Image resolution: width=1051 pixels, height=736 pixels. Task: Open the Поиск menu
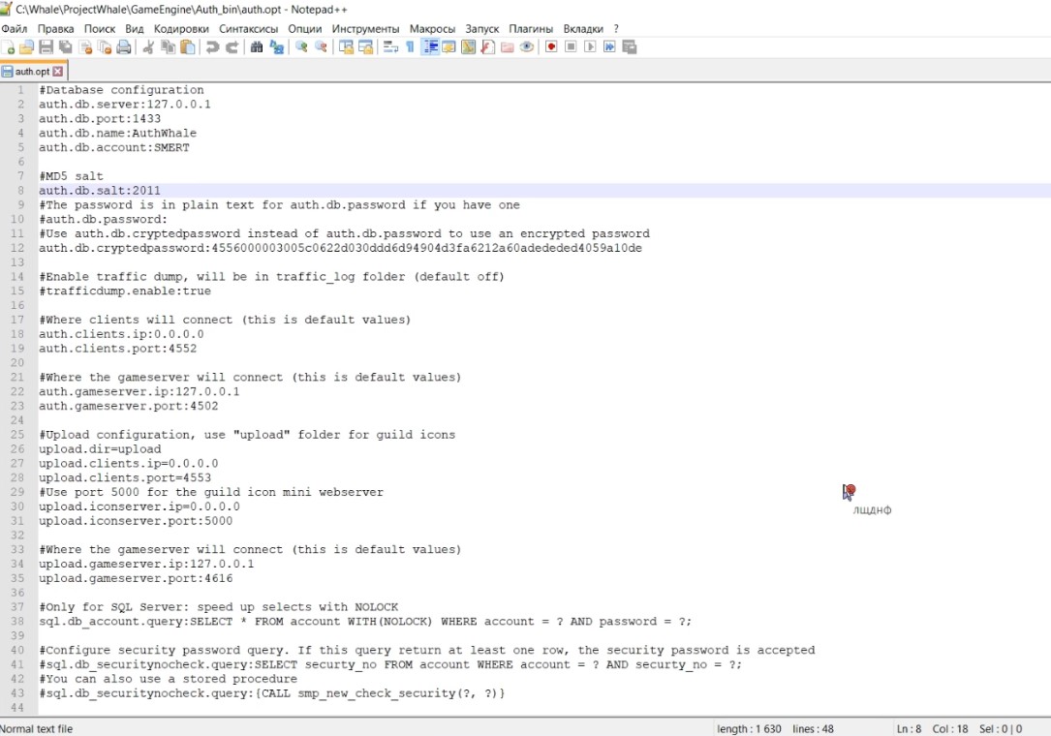[99, 29]
